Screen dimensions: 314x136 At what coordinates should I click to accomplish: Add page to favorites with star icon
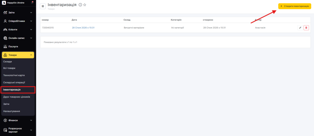click(85, 5)
